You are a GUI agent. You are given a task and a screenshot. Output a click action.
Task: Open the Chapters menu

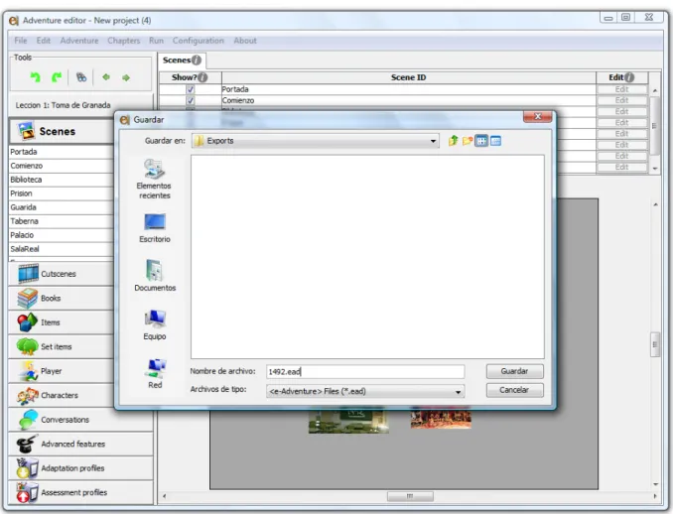coord(124,41)
